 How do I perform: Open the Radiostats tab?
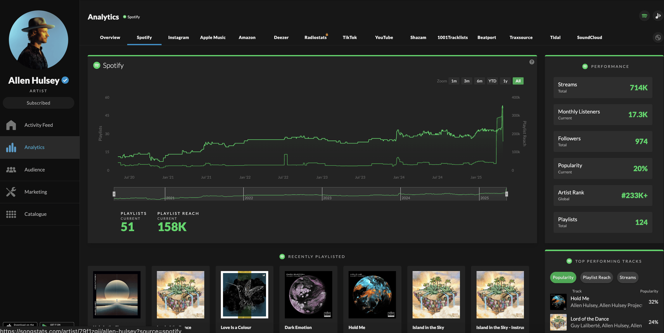pos(315,38)
